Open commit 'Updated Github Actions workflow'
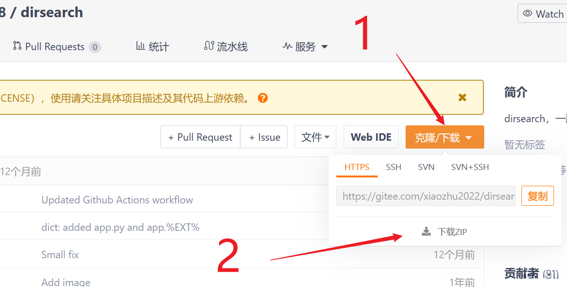Screen dimensions: 567x287 tap(117, 200)
